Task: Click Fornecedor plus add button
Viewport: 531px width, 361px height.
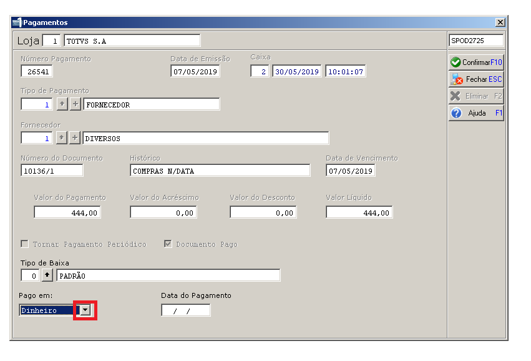Action: tap(75, 138)
